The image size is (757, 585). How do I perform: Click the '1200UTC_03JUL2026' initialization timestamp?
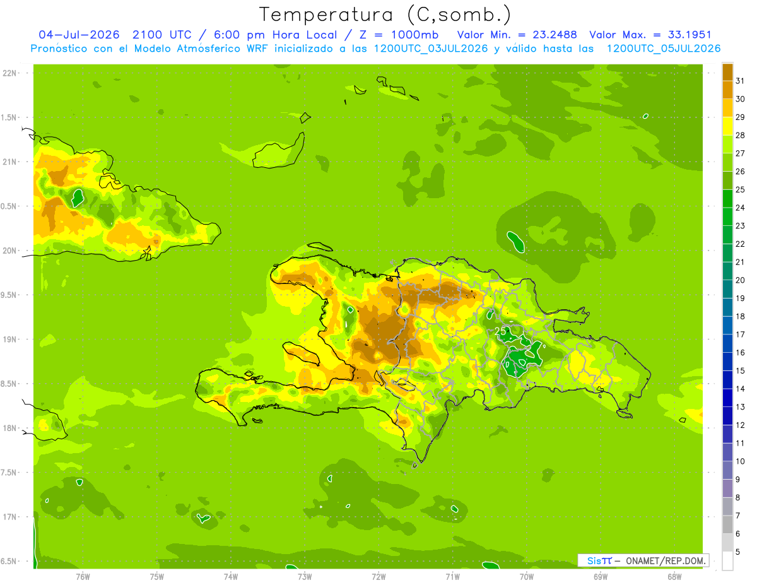tap(431, 49)
